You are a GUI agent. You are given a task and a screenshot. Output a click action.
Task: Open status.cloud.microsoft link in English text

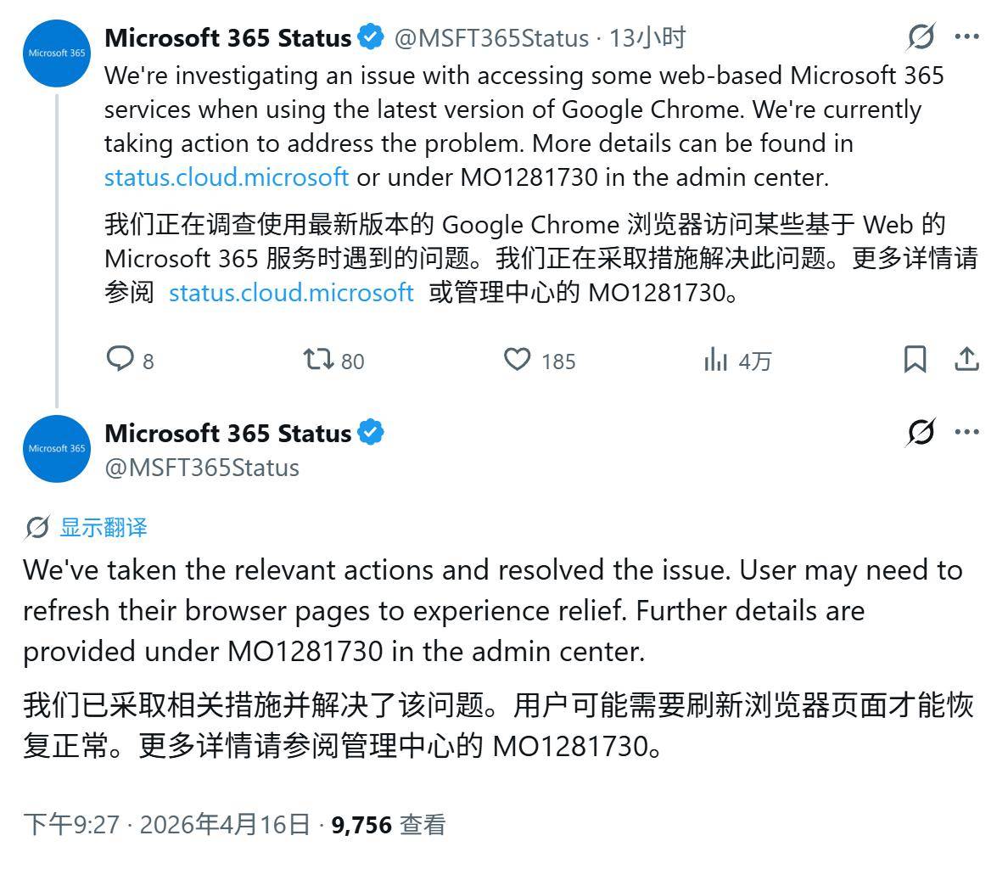click(226, 177)
